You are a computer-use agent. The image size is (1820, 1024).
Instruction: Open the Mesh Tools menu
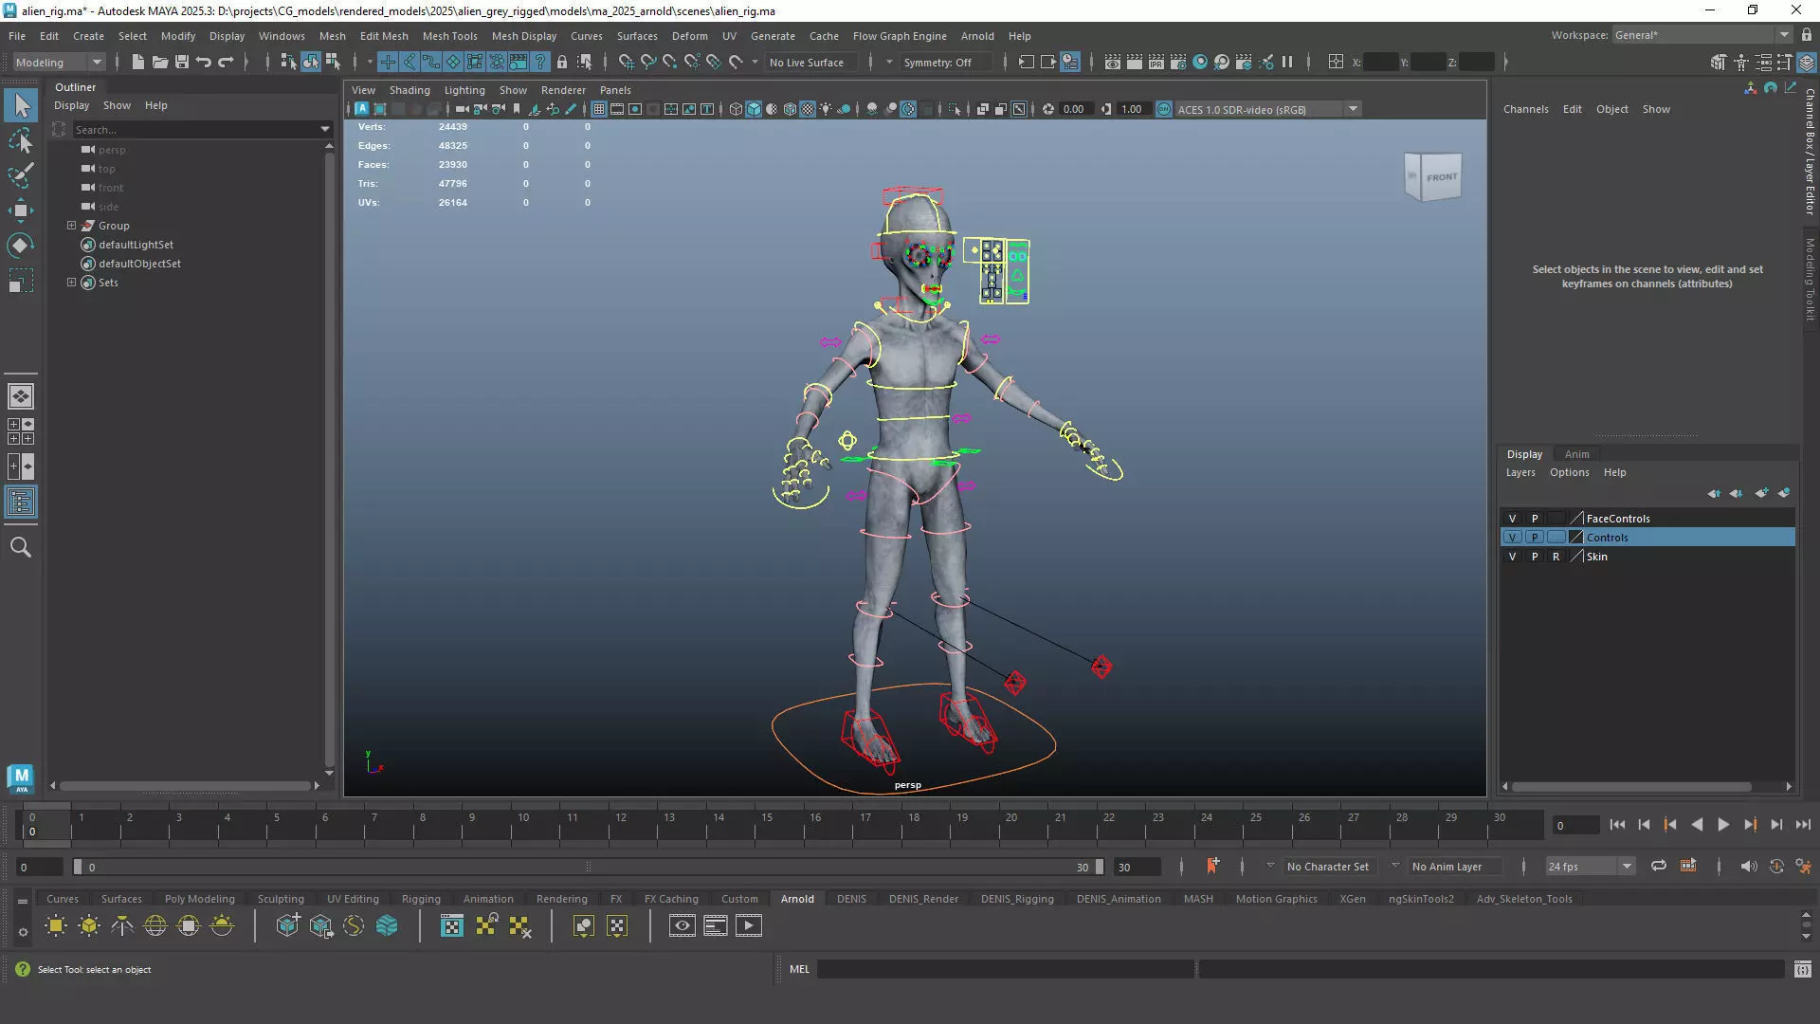coord(449,36)
